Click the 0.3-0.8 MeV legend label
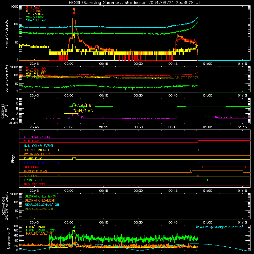Viewport: 254px width, 254px height. pyautogui.click(x=36, y=71)
